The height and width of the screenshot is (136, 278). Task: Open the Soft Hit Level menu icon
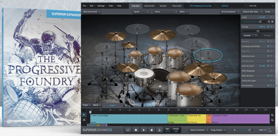coord(271,66)
